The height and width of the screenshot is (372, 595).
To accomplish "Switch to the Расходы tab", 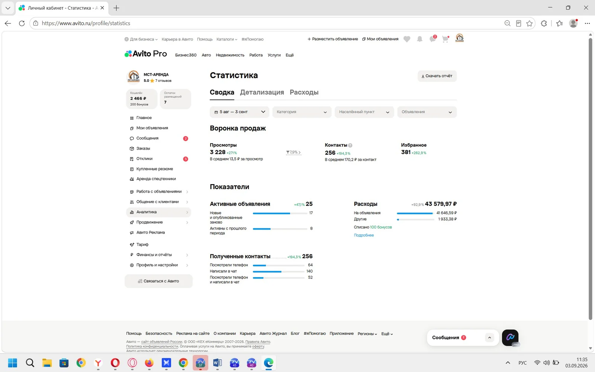I will tap(304, 92).
